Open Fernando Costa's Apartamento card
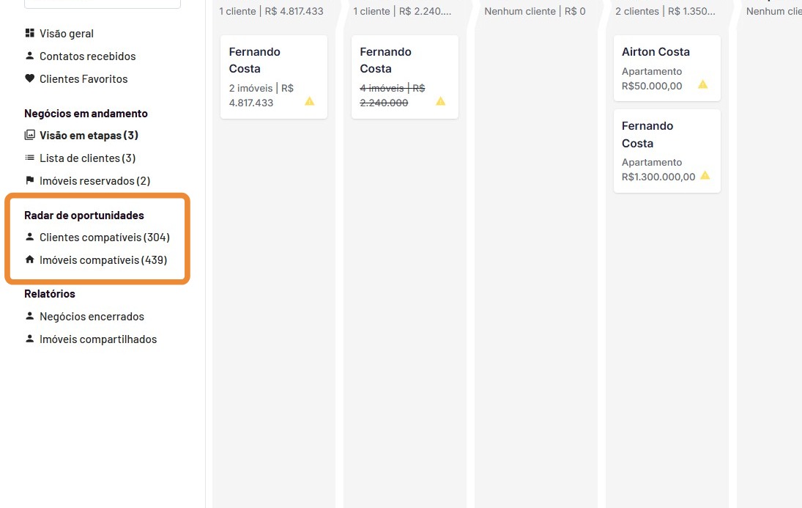Viewport: 802px width, 508px height. tap(667, 151)
